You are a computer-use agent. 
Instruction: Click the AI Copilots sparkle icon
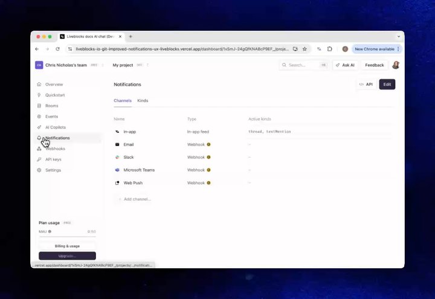pos(39,127)
